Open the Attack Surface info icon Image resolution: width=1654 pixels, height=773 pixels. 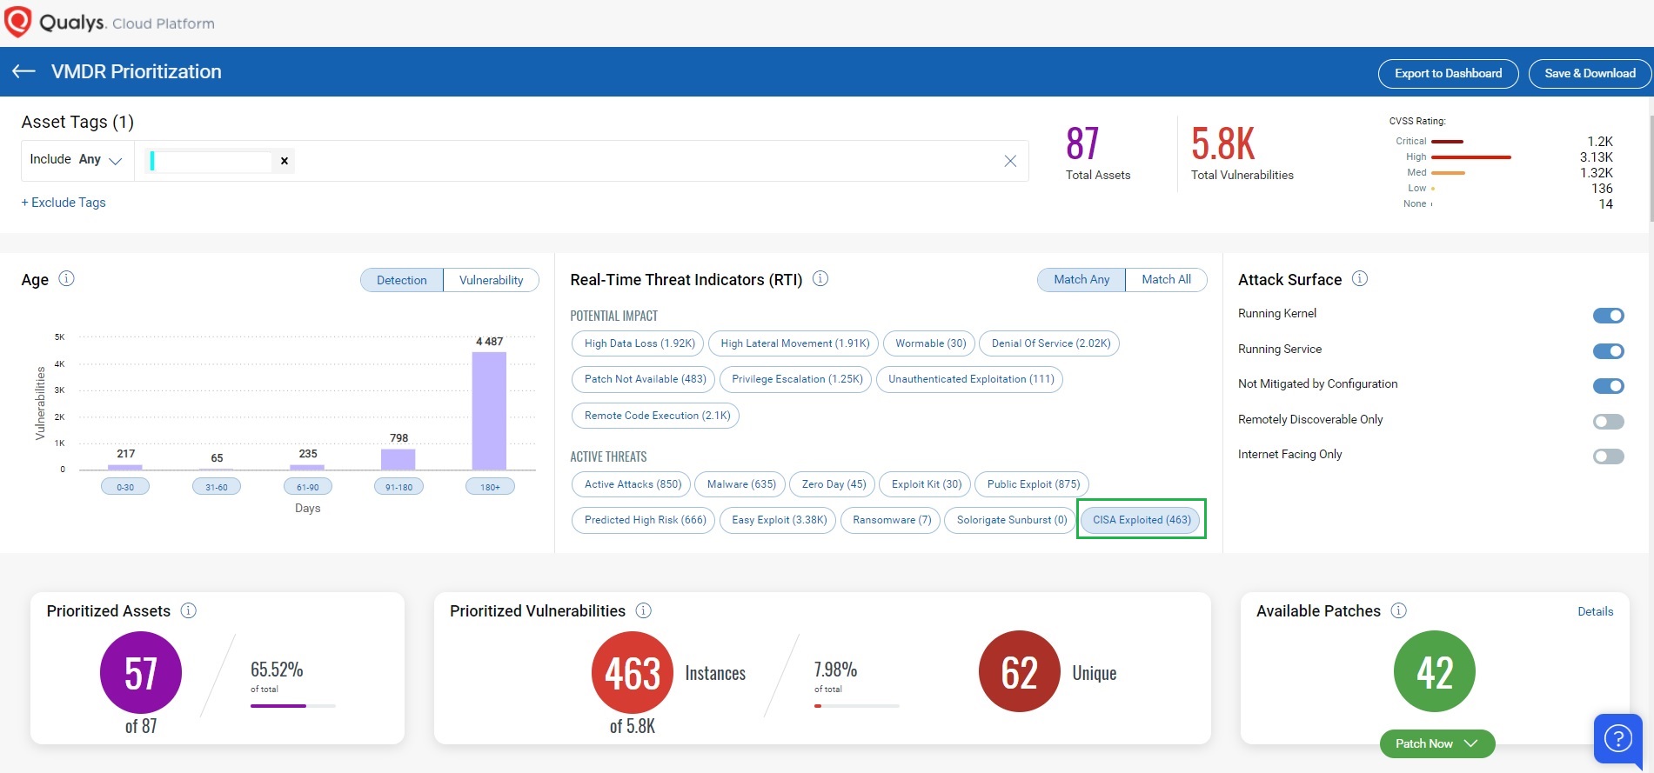click(x=1360, y=278)
